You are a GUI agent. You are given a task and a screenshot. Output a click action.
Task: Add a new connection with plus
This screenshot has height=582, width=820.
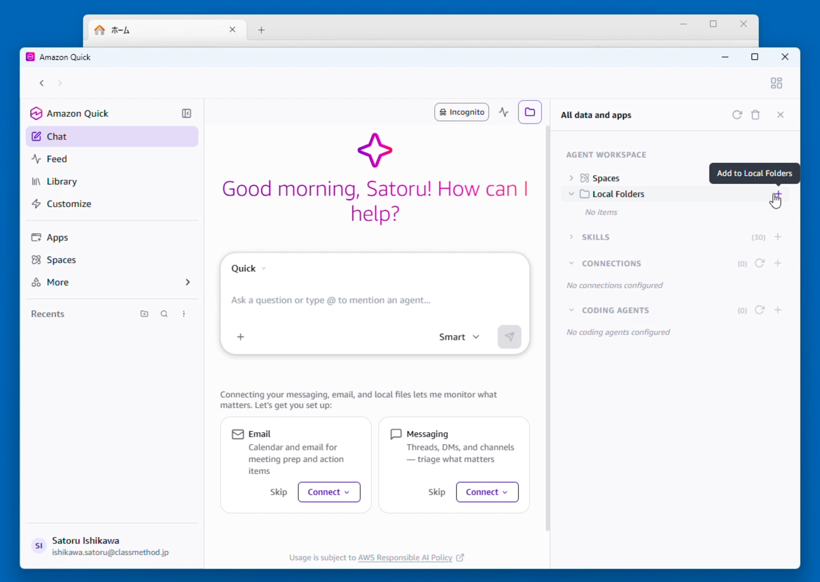(x=778, y=263)
